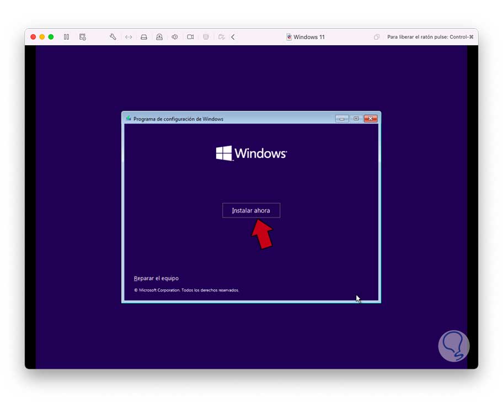Click the 'Programa de configuración de Windows' title
The height and width of the screenshot is (414, 503).
(178, 119)
